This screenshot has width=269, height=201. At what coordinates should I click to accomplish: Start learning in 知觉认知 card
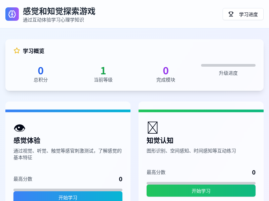click(201, 191)
